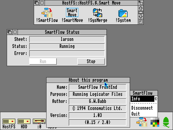Click the SmartFlow Status title bar
Viewport: 173px width, 130px height.
[x=62, y=32]
